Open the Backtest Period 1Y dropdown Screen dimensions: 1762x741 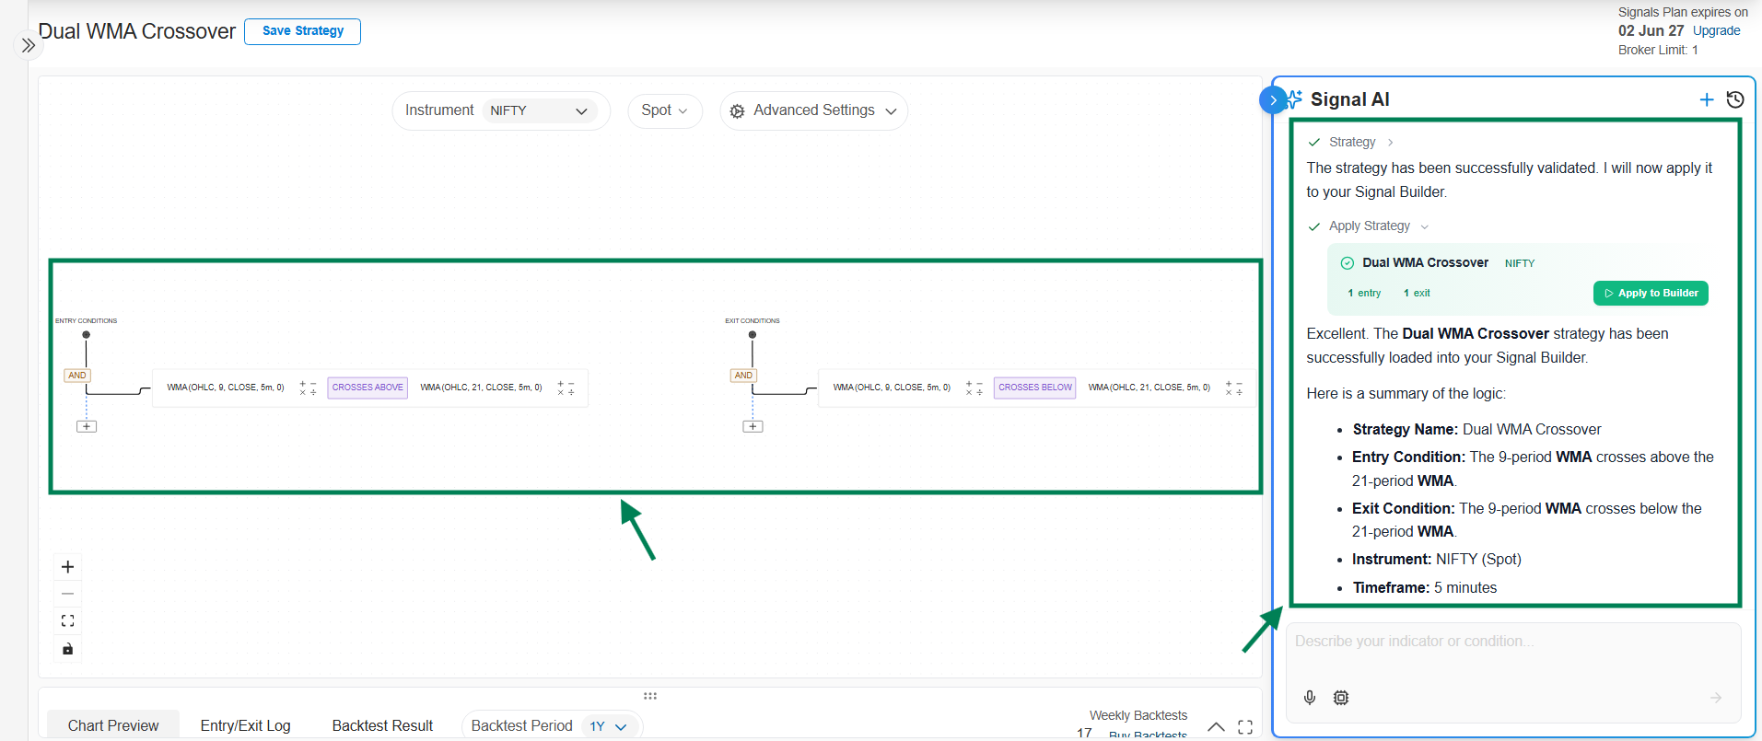tap(608, 726)
